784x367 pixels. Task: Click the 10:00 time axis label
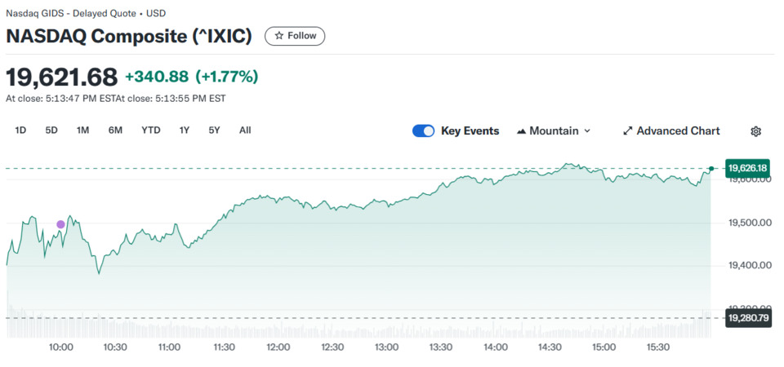pyautogui.click(x=60, y=347)
